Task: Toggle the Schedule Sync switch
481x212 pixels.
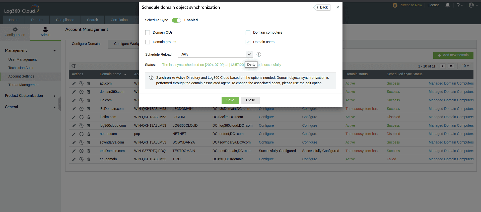Action: click(x=176, y=20)
